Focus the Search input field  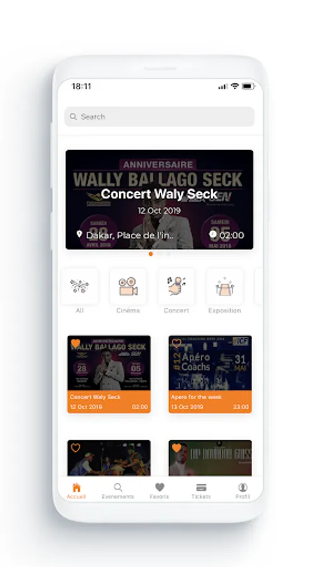tap(159, 117)
